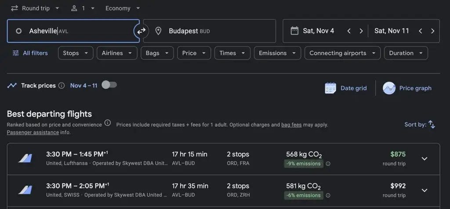Open the Round trip type dropdown

coord(36,8)
